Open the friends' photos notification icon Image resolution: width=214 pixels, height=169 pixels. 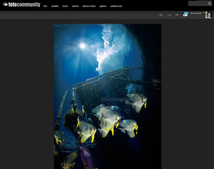pyautogui.click(x=185, y=14)
